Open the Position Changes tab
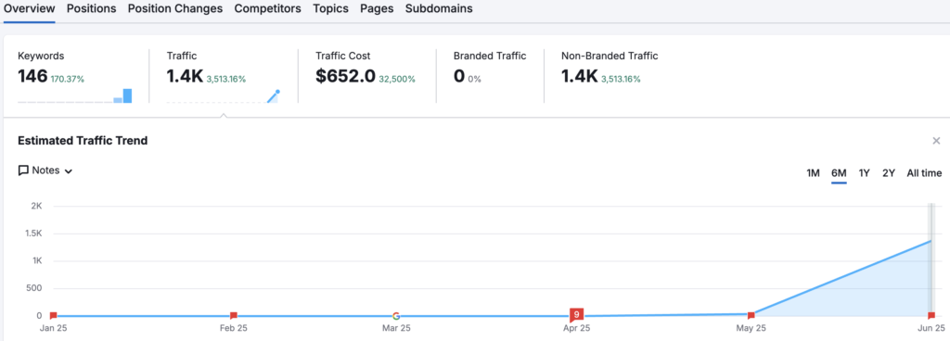The width and height of the screenshot is (950, 341). pyautogui.click(x=175, y=9)
